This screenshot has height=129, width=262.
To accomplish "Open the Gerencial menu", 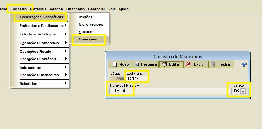I will [x=96, y=9].
